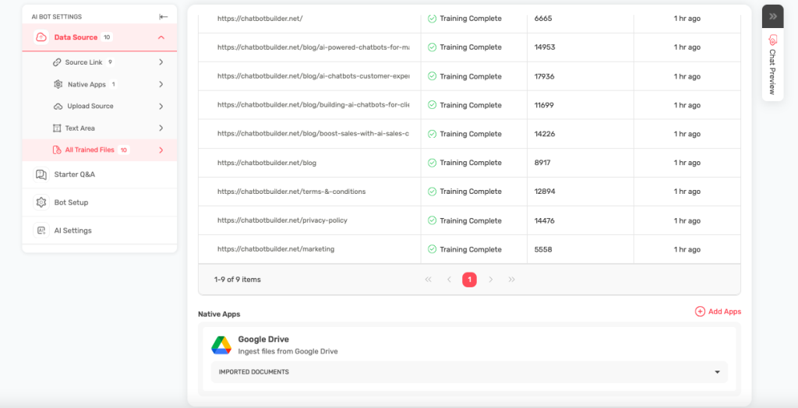Open the https://chatbotbuilder.net/ source link

point(260,19)
